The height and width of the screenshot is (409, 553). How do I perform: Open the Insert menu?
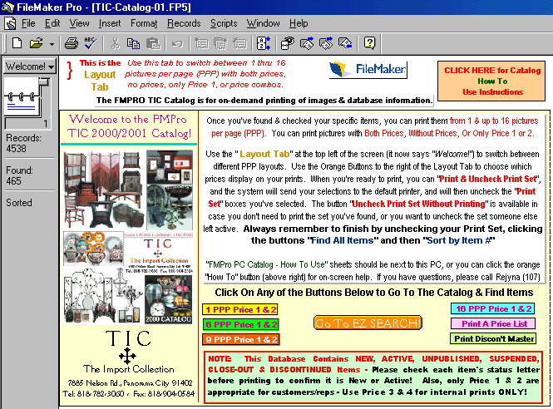tap(110, 23)
